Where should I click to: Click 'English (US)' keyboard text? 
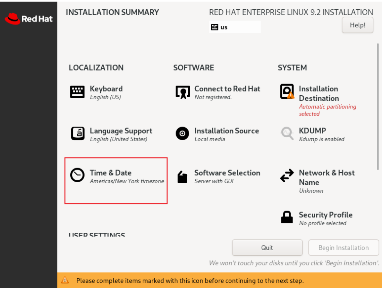click(x=106, y=97)
